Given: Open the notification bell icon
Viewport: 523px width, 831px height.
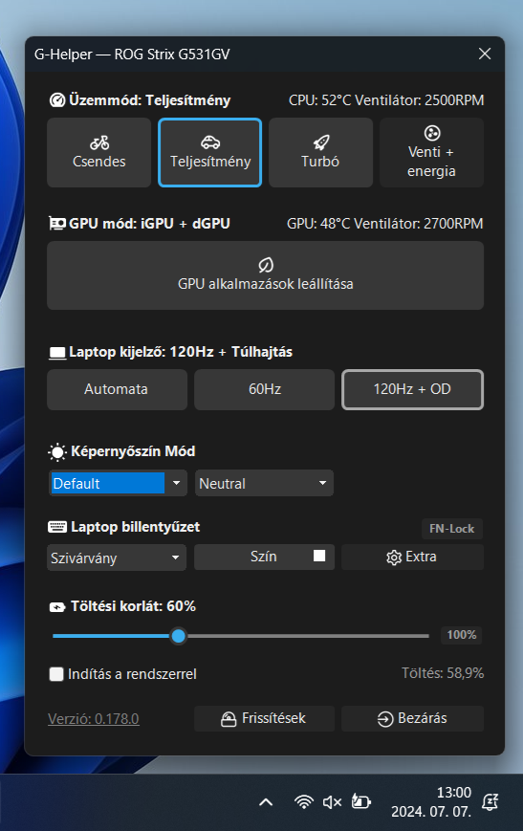Looking at the screenshot, I should coord(490,802).
